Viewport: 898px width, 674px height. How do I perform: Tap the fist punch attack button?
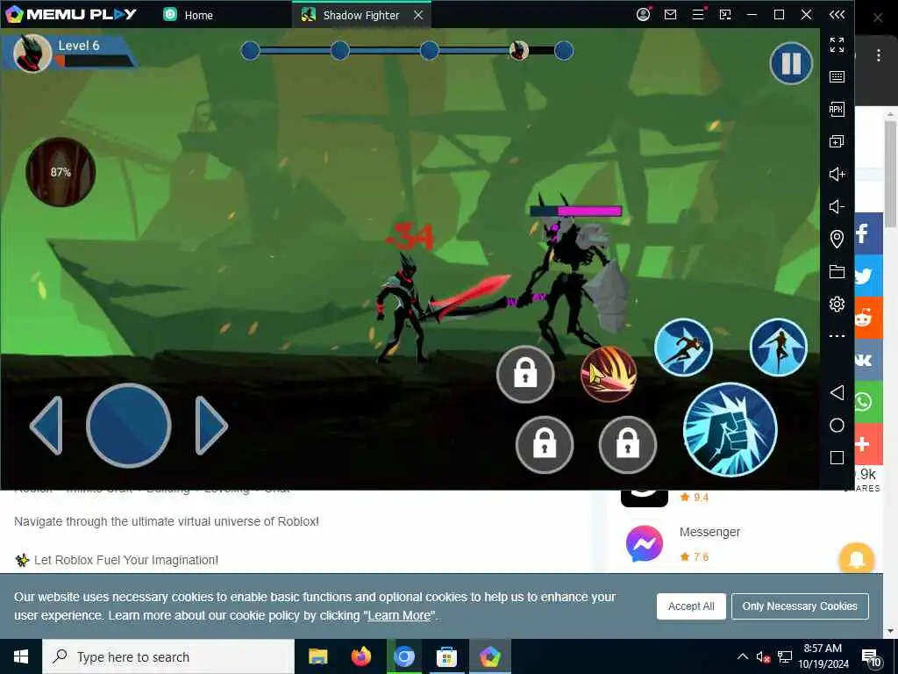pos(731,430)
